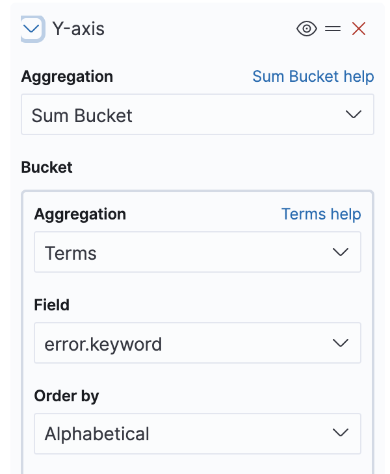This screenshot has height=474, width=390.
Task: Click the chevron arrow beside Terms
Action: pos(341,252)
